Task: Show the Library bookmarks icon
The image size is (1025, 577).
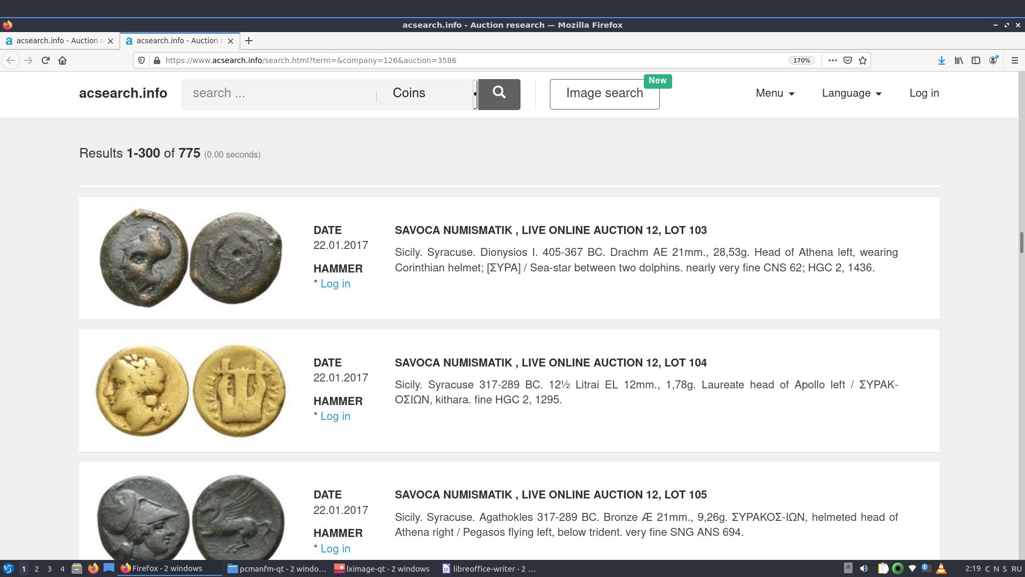Action: click(x=959, y=60)
